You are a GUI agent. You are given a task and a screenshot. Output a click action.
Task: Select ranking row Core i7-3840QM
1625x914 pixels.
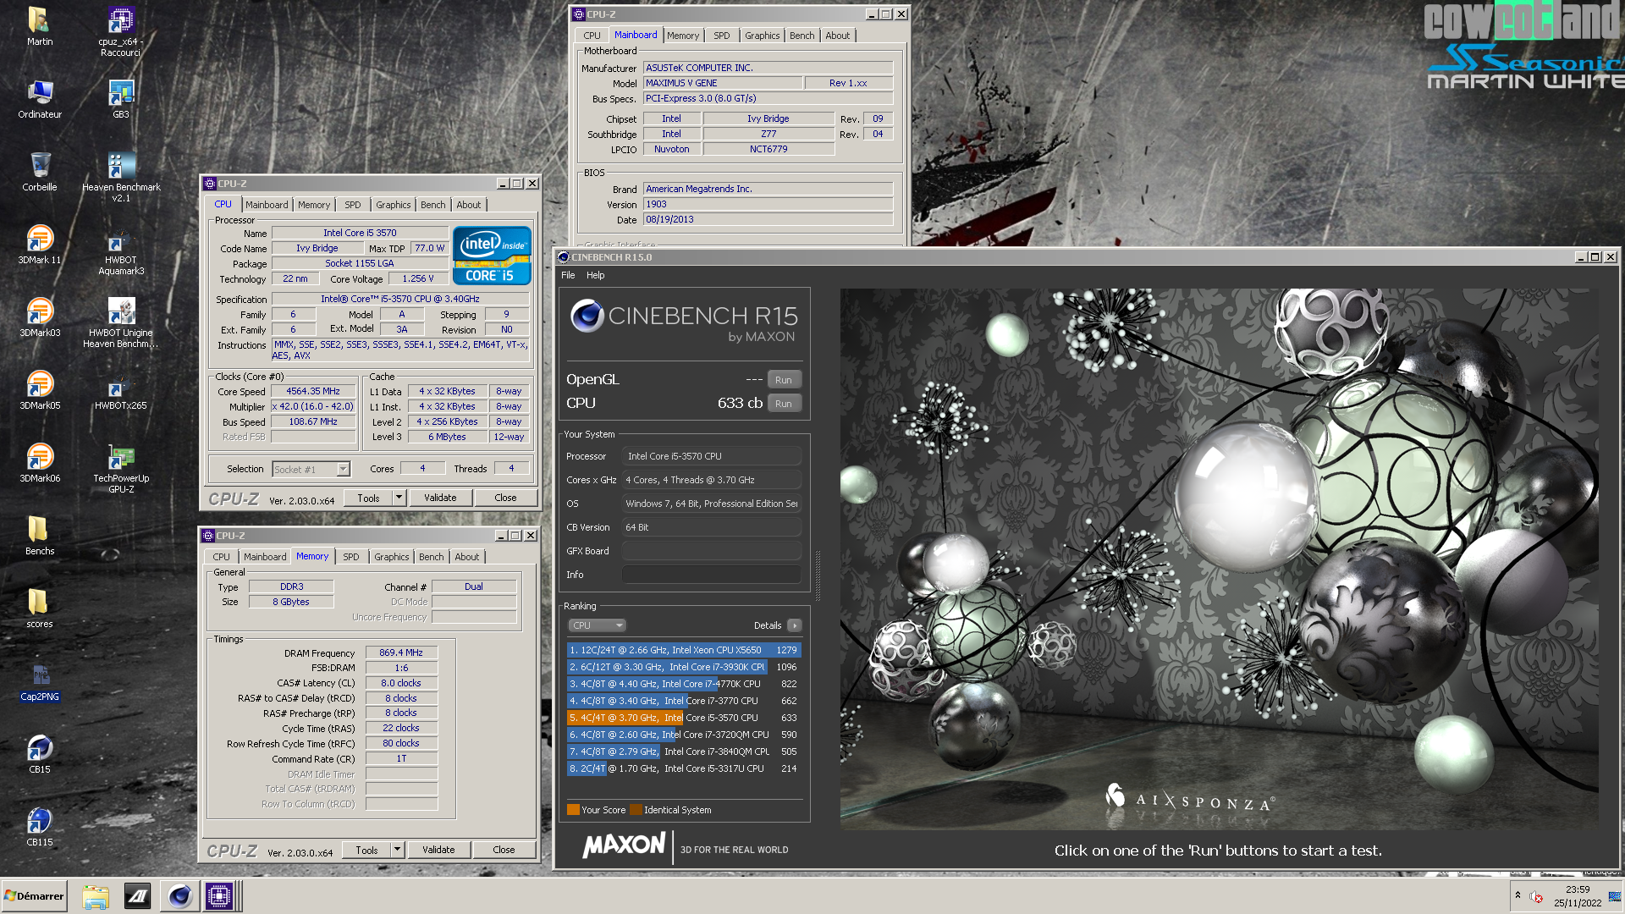click(x=684, y=752)
